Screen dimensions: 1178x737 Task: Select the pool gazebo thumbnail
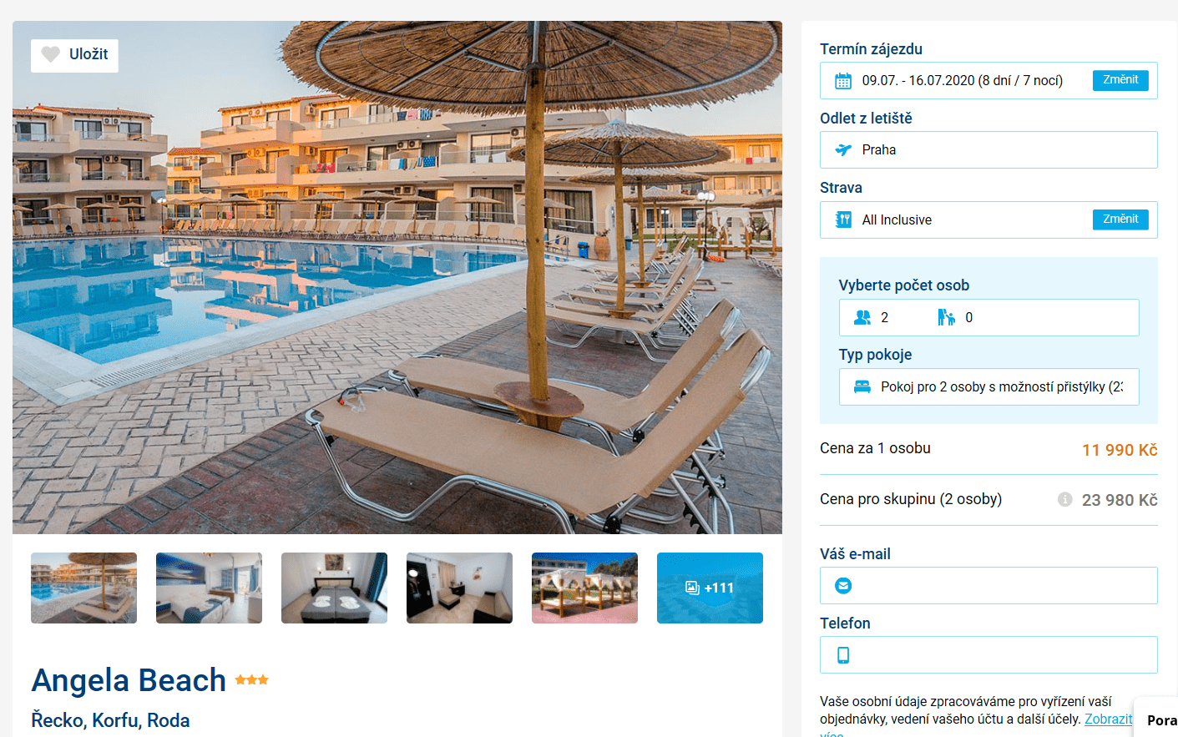pos(584,588)
